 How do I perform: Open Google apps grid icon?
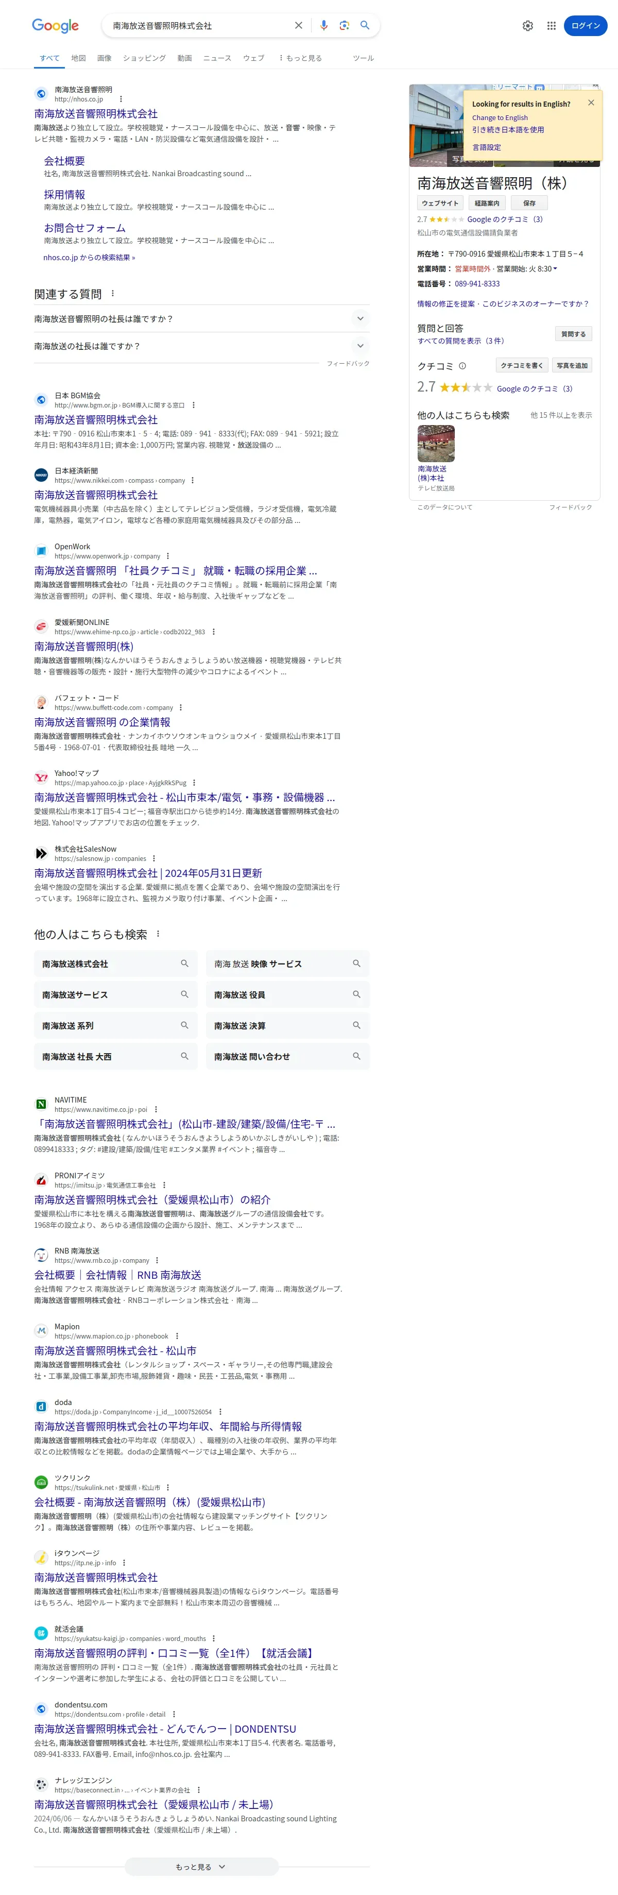point(551,26)
